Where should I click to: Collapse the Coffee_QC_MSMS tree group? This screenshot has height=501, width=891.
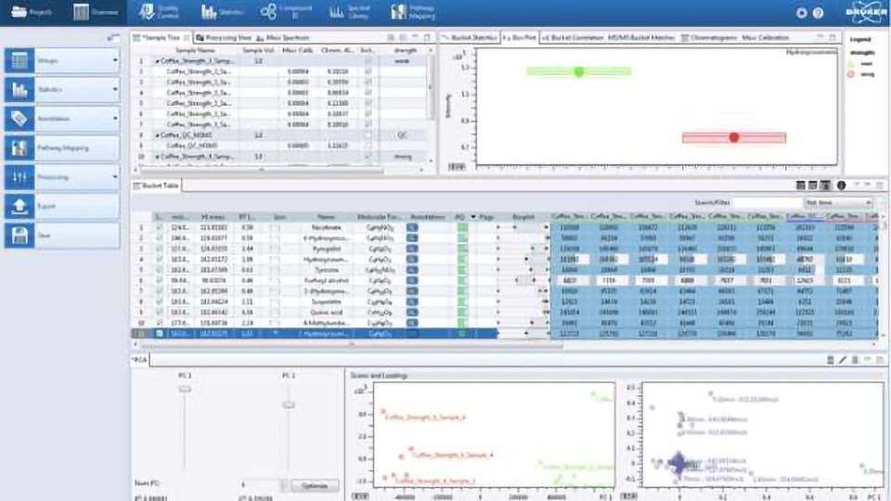coord(158,135)
